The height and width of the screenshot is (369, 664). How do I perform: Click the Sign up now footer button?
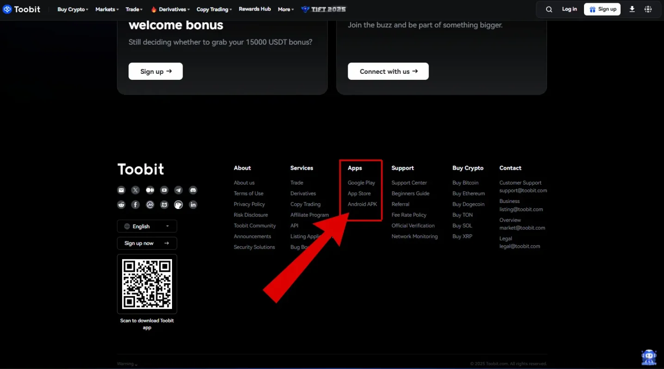(147, 244)
